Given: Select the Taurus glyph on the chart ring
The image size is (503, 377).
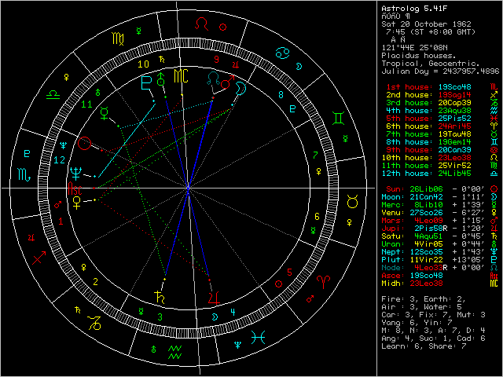Looking at the screenshot, I should (353, 203).
